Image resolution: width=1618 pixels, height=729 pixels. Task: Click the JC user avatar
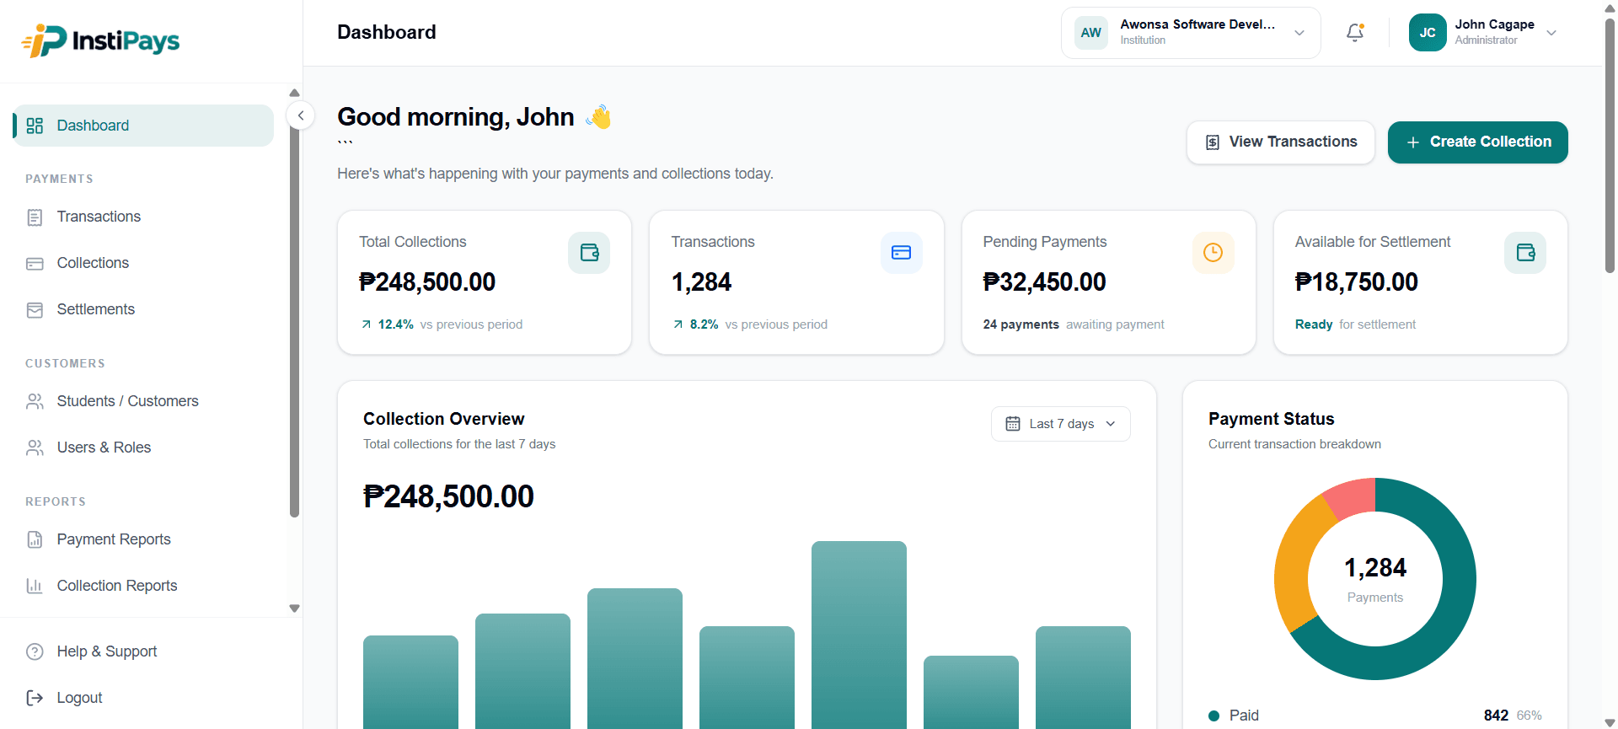point(1428,33)
